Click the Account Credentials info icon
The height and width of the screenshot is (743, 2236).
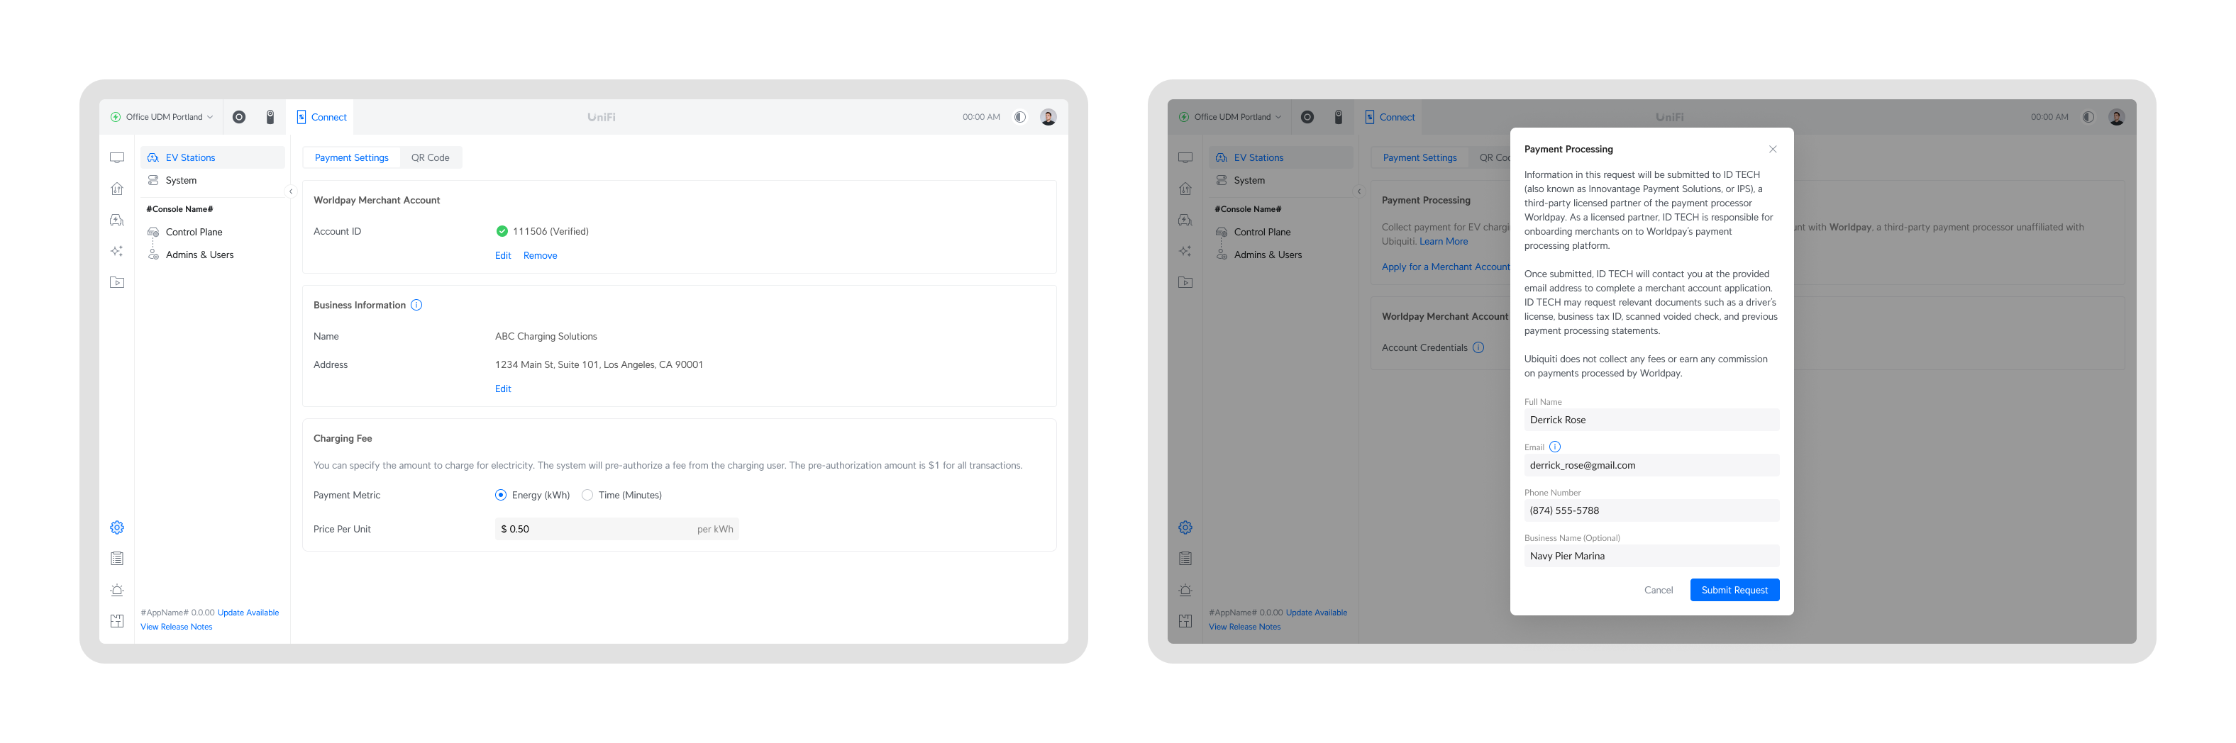click(x=1478, y=348)
